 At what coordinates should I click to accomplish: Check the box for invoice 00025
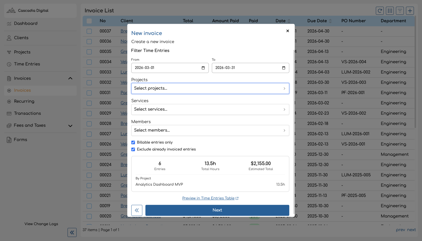click(x=89, y=155)
